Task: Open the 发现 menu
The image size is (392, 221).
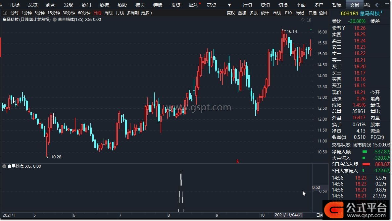Action: click(69, 5)
